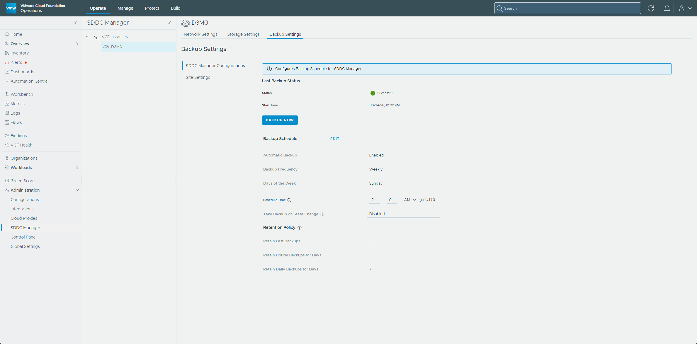Open the Storage Settings tab
The image size is (697, 344).
[243, 34]
